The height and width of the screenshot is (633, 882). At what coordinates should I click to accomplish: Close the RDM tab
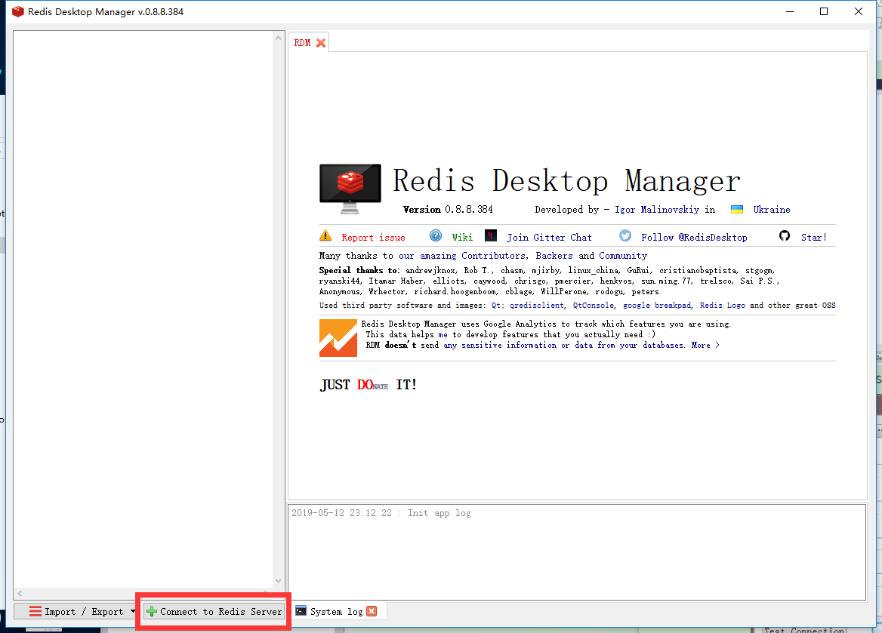click(321, 43)
